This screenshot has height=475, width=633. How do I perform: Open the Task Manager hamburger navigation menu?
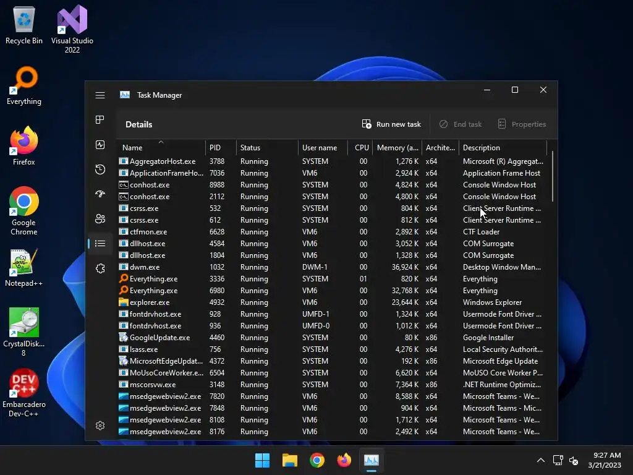coord(100,95)
